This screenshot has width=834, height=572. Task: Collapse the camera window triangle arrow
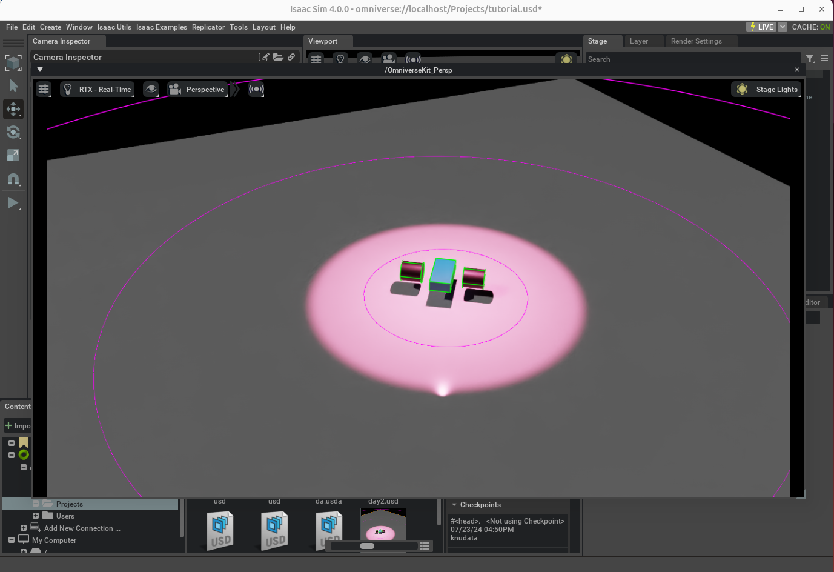40,70
